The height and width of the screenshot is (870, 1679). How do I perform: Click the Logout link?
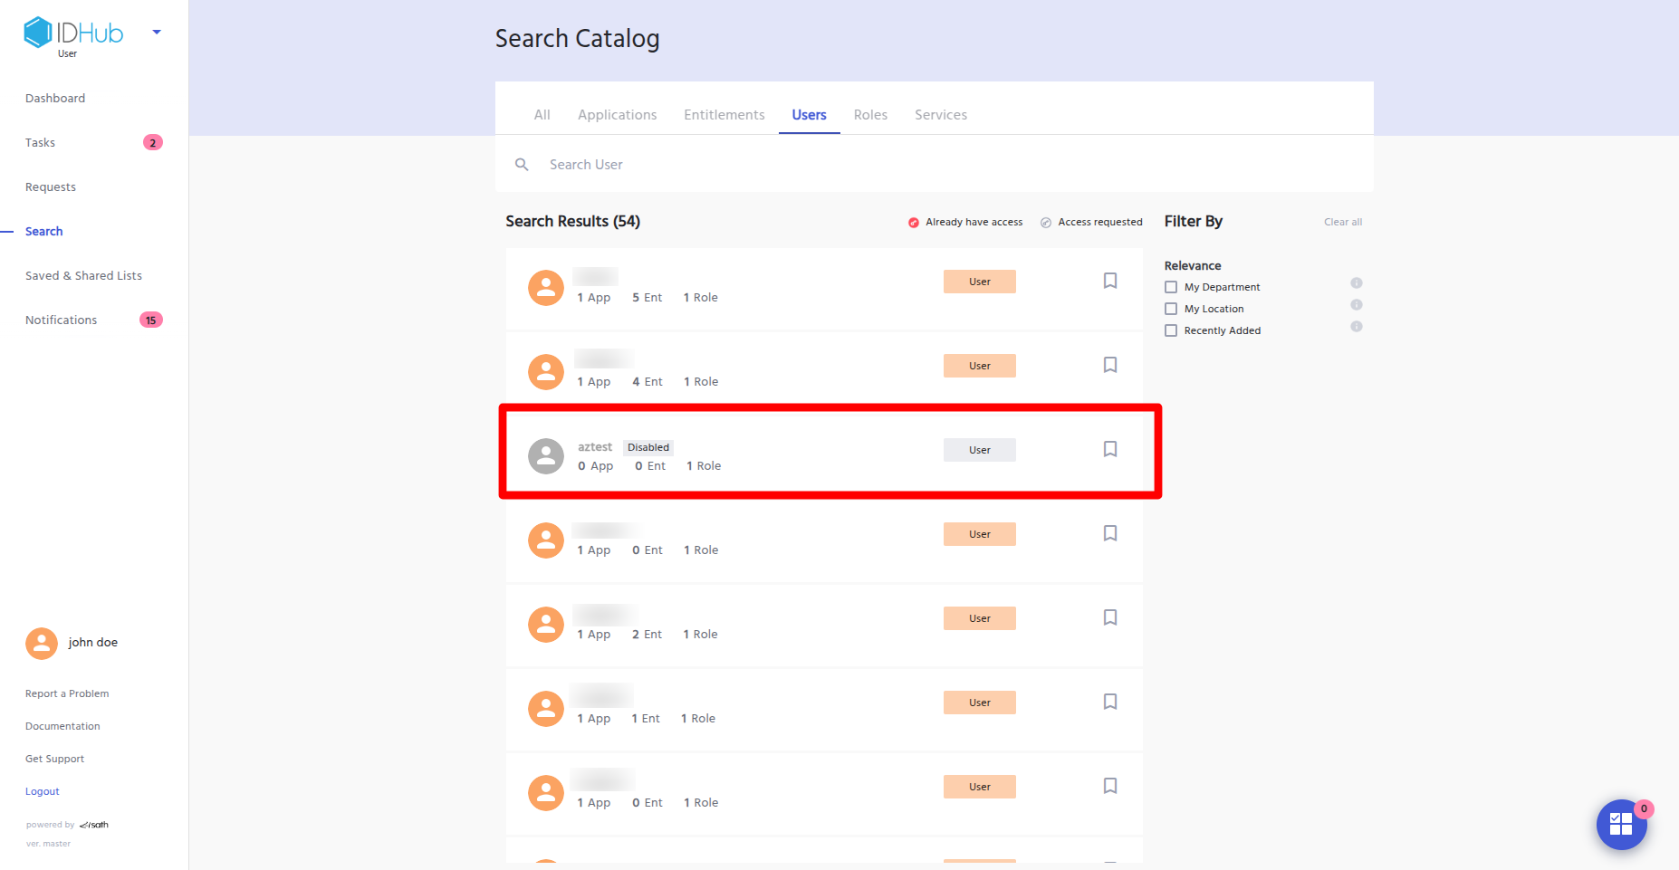(x=43, y=791)
